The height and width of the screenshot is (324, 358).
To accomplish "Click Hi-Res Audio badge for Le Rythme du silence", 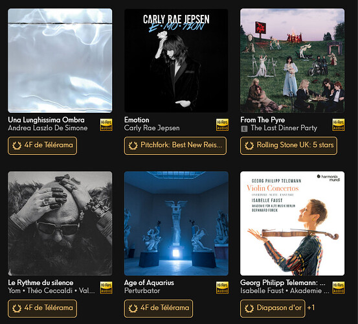I will pyautogui.click(x=106, y=288).
